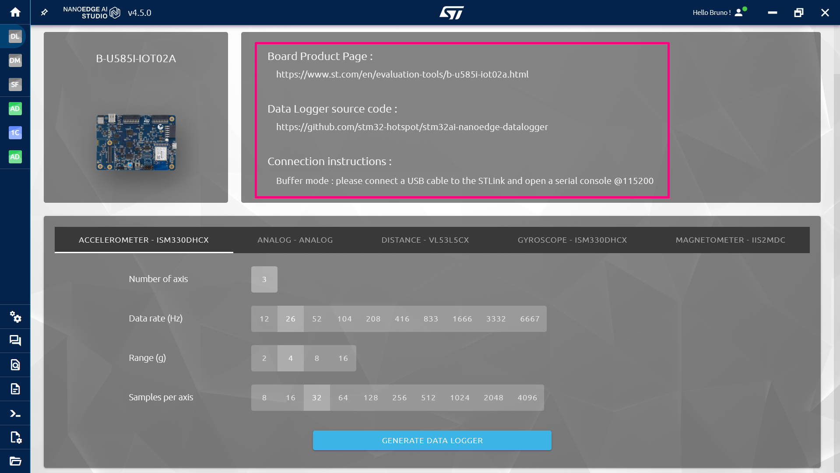Select the DM project icon in sidebar
The image size is (840, 473).
[15, 61]
